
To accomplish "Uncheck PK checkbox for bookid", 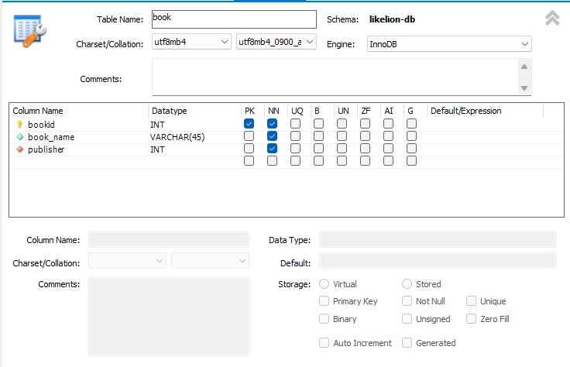I will (x=249, y=124).
